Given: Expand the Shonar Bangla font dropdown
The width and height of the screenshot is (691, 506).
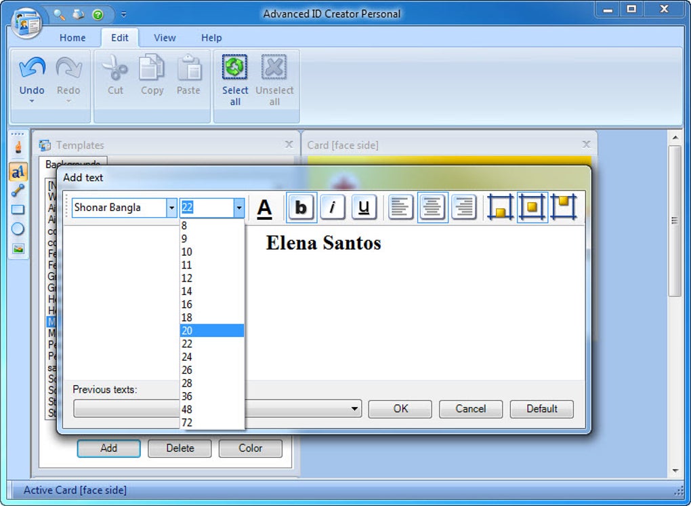Looking at the screenshot, I should pos(171,208).
